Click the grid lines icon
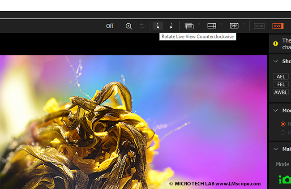Screen dimensions: 291x189 [x=234, y=26]
